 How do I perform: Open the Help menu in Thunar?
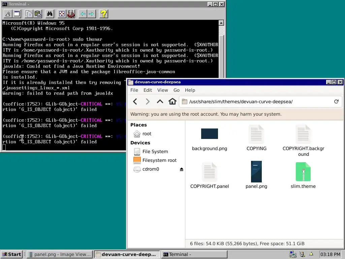(x=190, y=90)
